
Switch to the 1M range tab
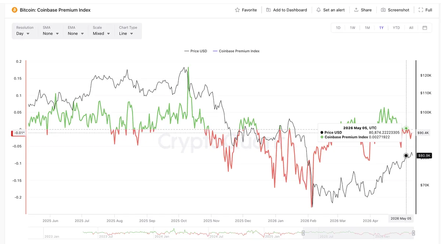[367, 28]
